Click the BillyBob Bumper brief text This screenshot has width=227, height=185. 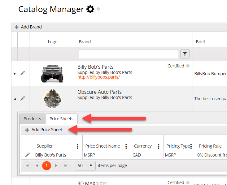[211, 74]
